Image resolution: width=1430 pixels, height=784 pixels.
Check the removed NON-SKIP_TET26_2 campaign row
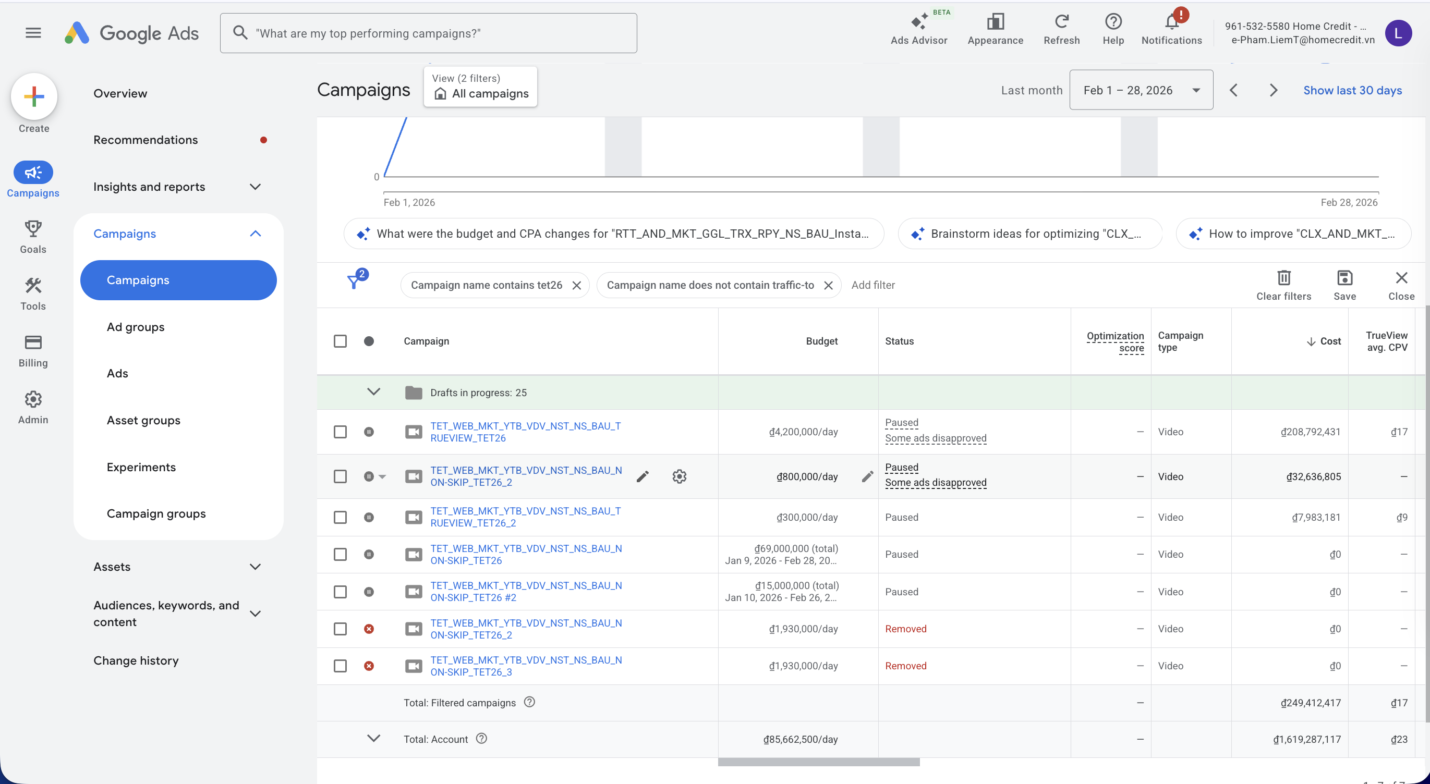coord(341,629)
